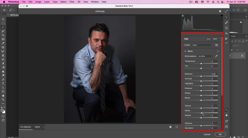
Task: Toggle full screen mode in Camera Raw
Action: [227, 11]
